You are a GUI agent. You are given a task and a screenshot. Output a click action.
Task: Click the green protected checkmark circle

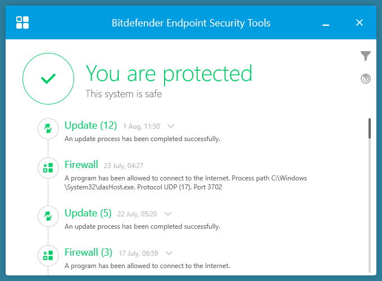pos(48,79)
